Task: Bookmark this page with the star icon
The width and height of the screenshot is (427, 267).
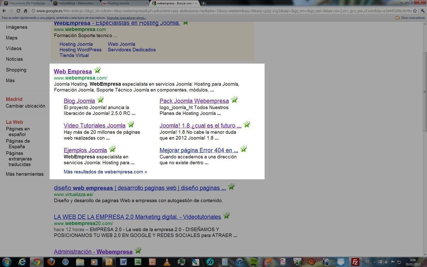Action: (x=415, y=11)
